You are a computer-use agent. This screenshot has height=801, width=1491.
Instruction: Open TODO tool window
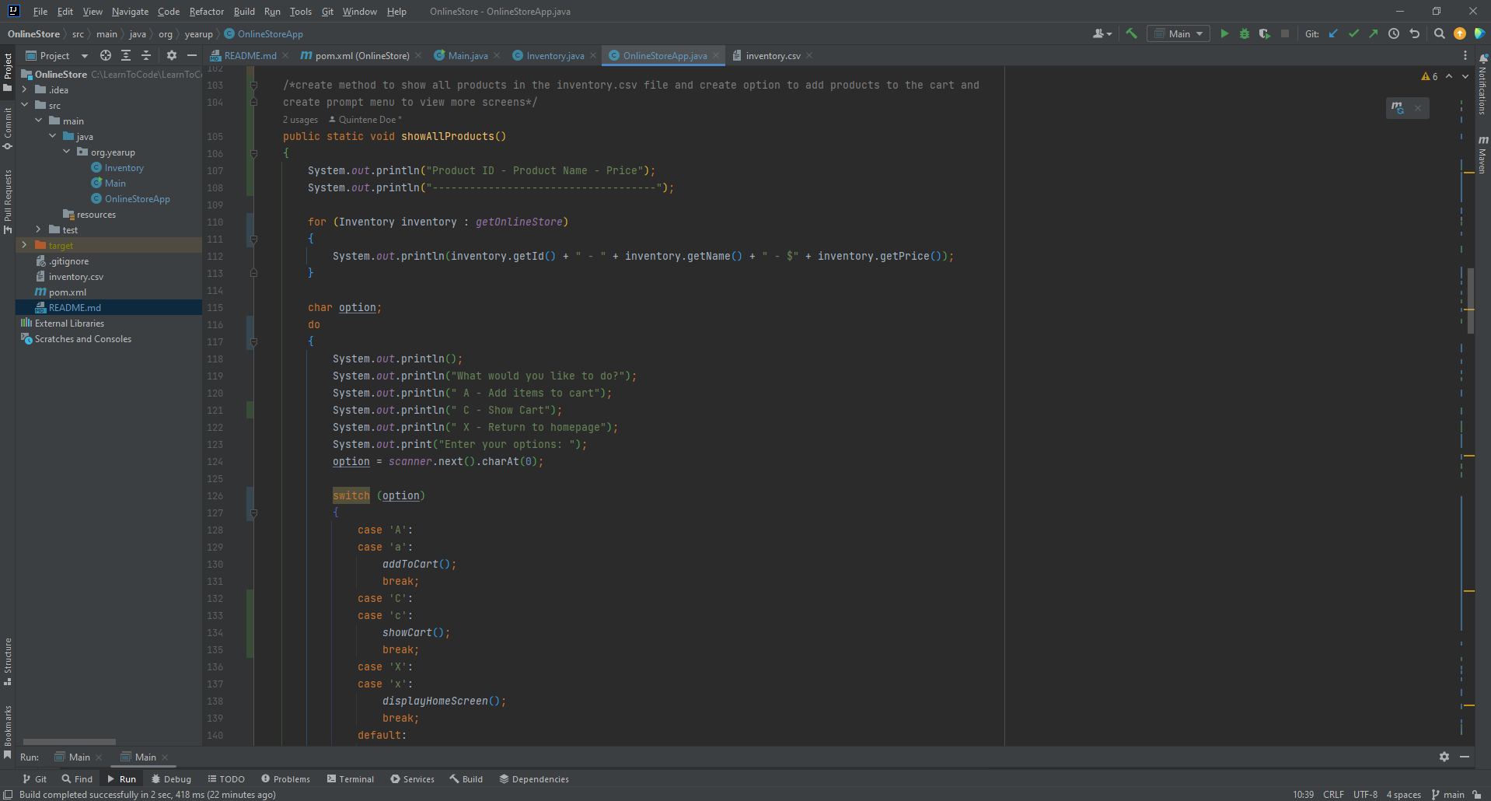click(226, 778)
